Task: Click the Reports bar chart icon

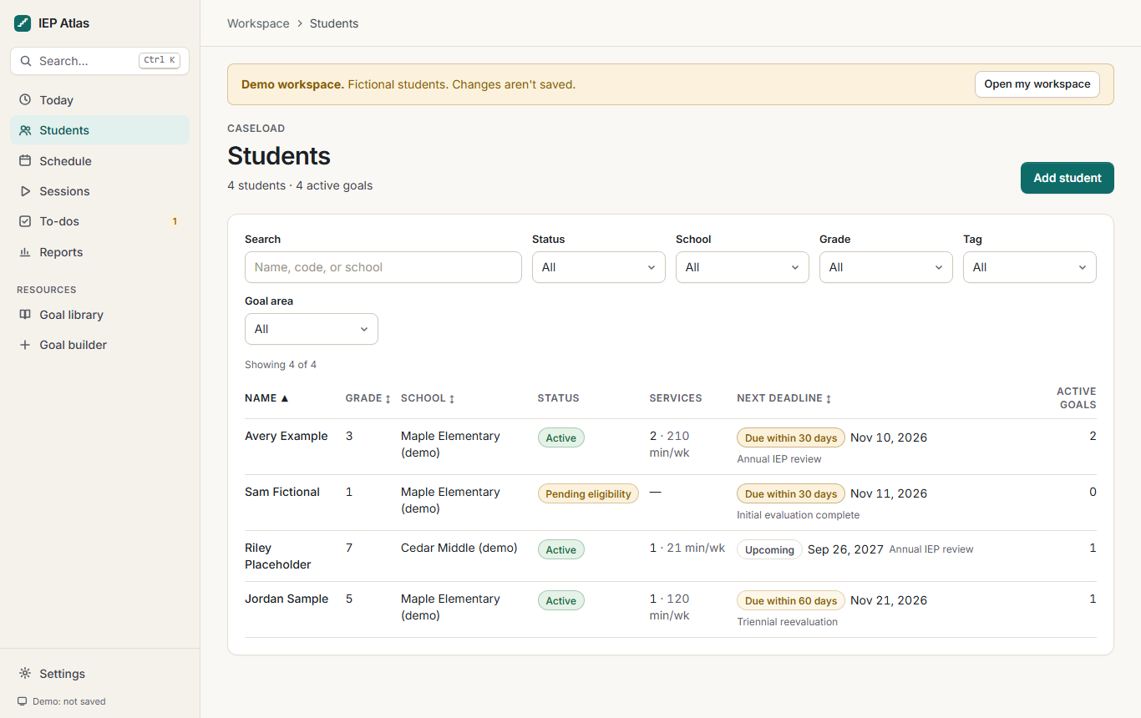Action: [25, 252]
